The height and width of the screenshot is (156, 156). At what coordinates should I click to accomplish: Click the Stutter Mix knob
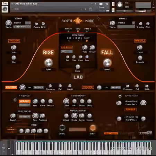click(23, 87)
